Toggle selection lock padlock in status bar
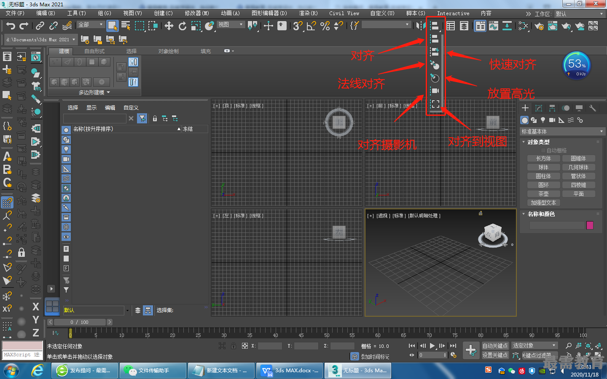The height and width of the screenshot is (379, 607). (x=233, y=346)
